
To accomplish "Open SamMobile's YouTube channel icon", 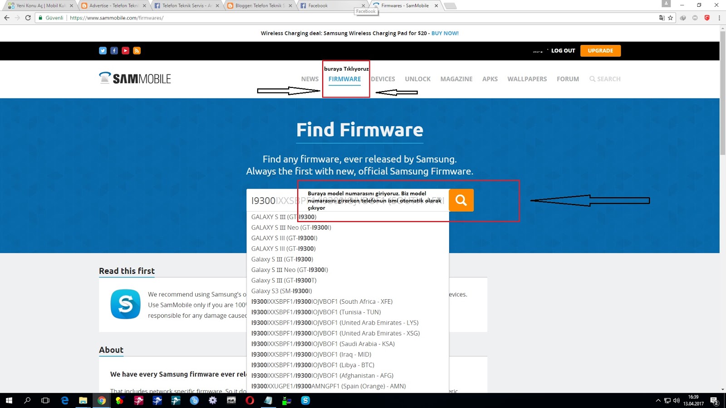I will [125, 51].
